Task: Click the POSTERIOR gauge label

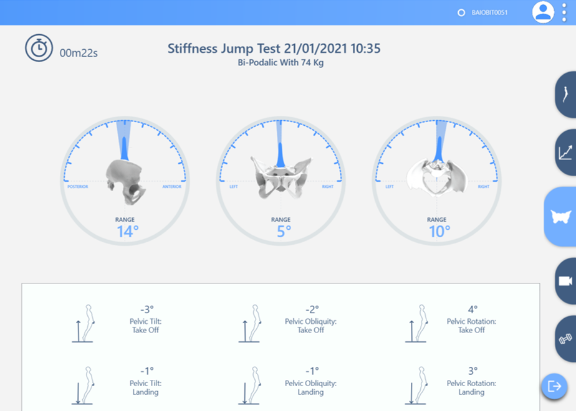Action: tap(77, 187)
